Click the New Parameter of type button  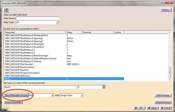click(16, 95)
